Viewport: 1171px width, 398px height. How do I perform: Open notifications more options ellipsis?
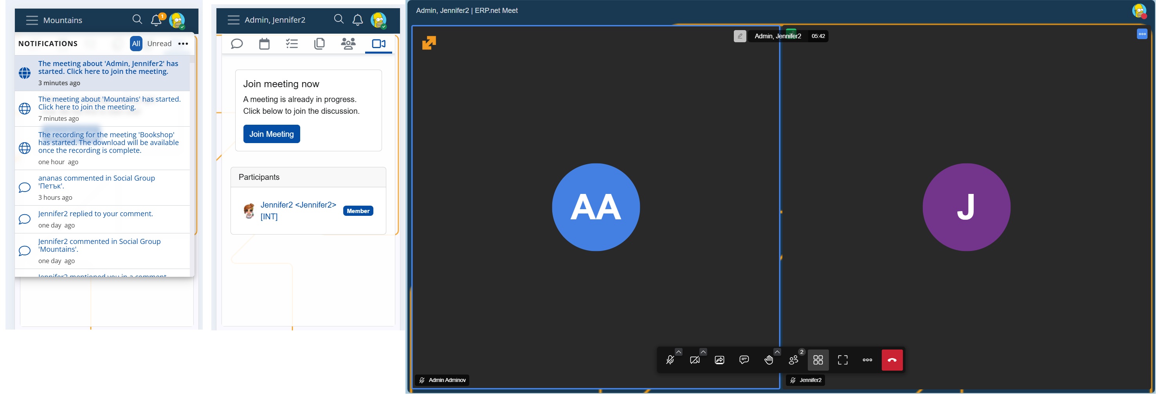(183, 44)
